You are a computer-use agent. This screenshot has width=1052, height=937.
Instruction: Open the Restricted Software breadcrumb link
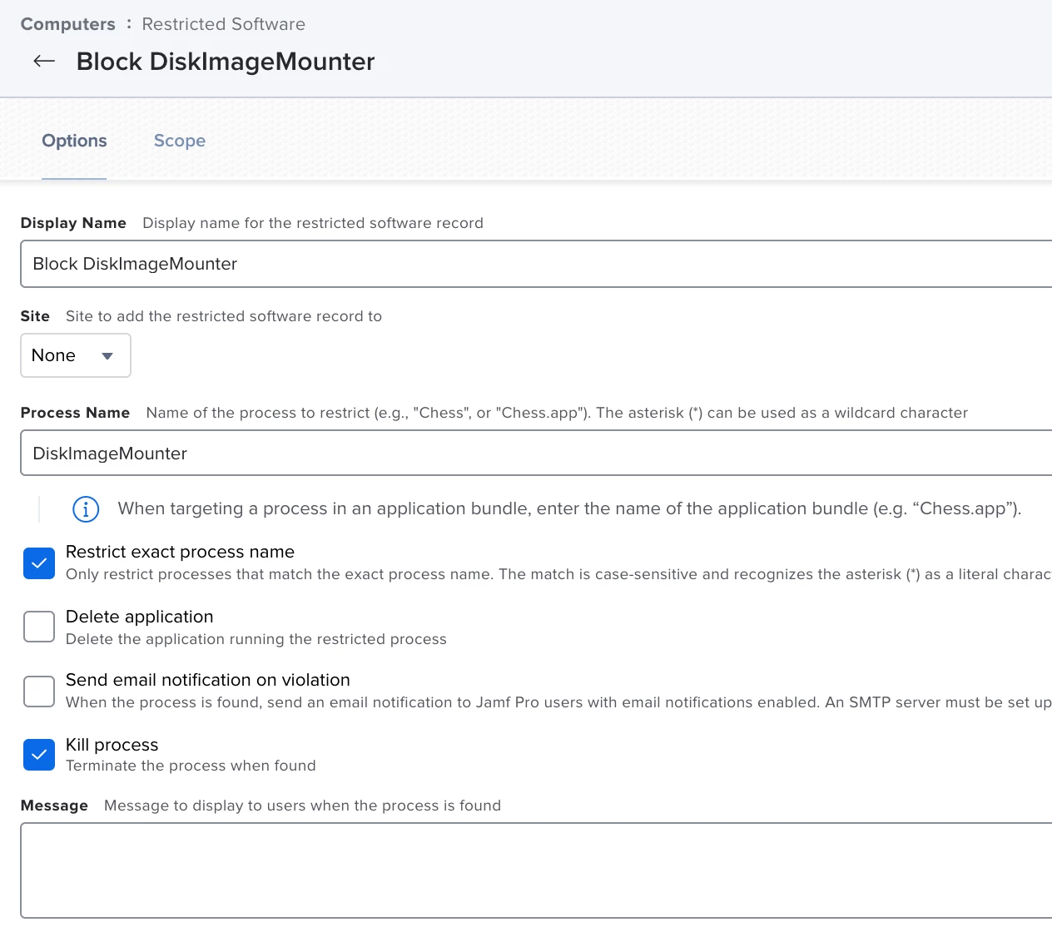[223, 24]
